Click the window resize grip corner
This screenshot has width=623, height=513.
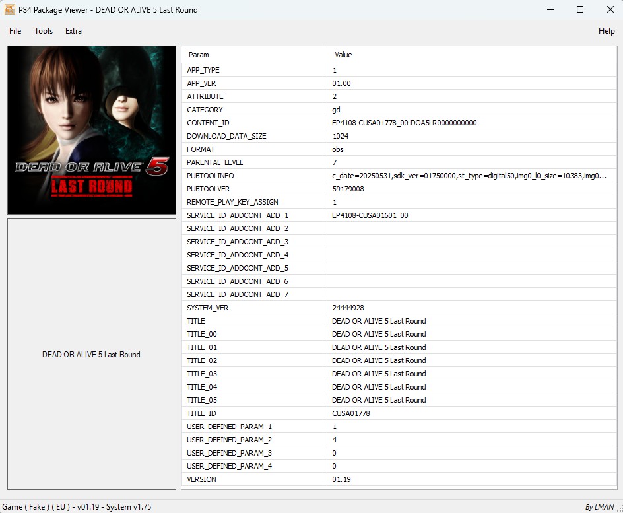pos(620,509)
